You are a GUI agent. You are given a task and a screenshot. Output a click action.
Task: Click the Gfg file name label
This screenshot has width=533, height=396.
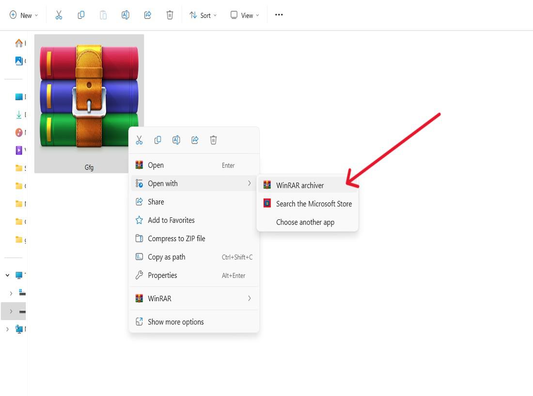(x=89, y=168)
